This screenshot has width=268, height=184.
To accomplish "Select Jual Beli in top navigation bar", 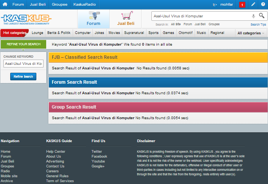I will tap(38, 5).
